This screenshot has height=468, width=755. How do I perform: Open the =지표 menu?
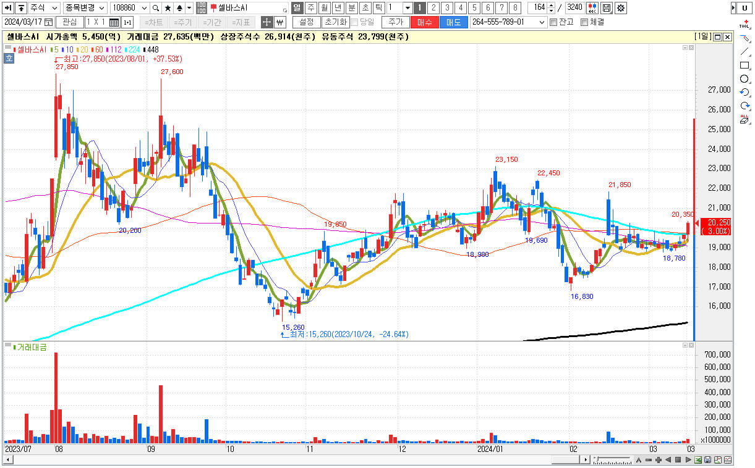click(242, 22)
